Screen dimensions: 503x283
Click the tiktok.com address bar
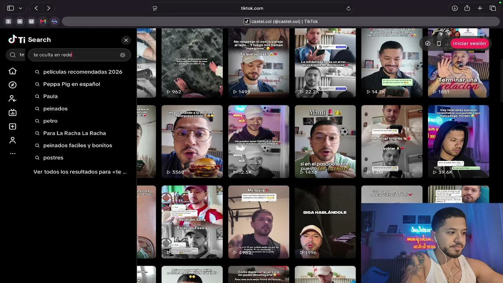pyautogui.click(x=252, y=8)
